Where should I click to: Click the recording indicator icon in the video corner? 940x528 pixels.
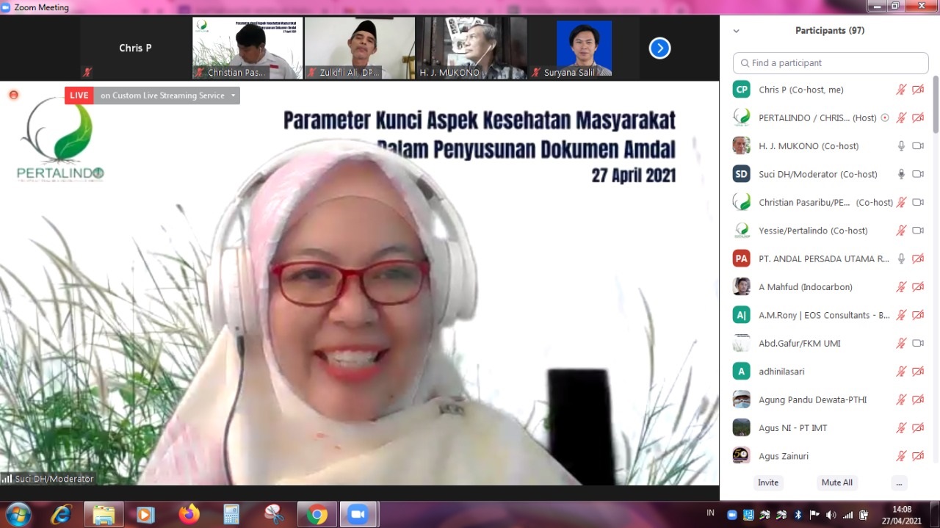(x=13, y=95)
